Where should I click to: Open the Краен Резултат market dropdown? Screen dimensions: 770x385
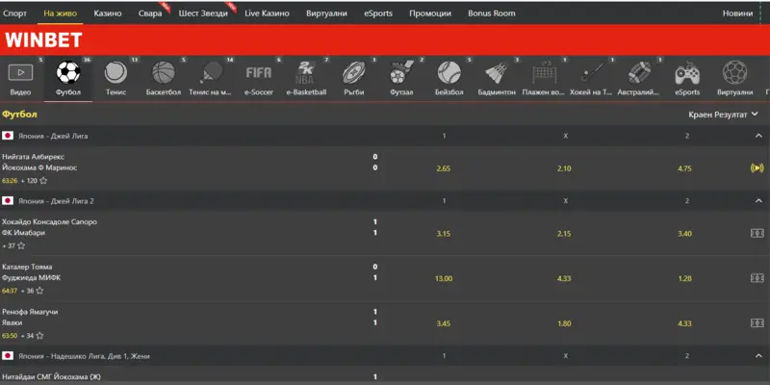(x=724, y=115)
